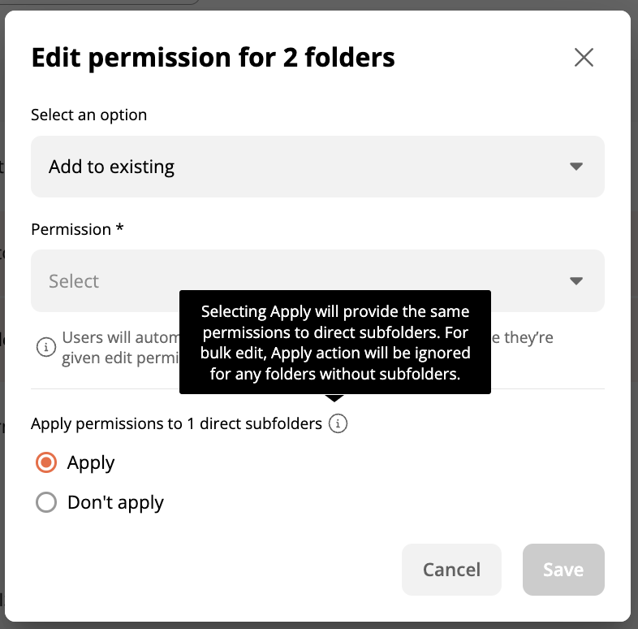Image resolution: width=638 pixels, height=629 pixels.
Task: Click the info icon next to Users note
Action: 46,347
